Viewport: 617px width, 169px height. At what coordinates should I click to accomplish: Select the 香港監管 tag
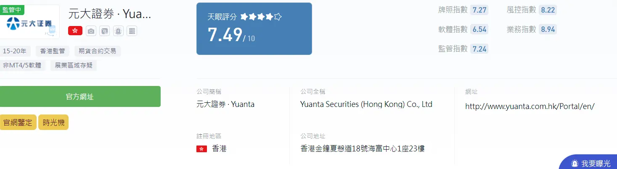(x=53, y=51)
